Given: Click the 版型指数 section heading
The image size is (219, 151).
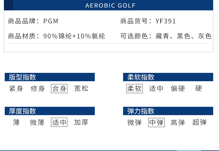Looking at the screenshot, I should 22,77.
